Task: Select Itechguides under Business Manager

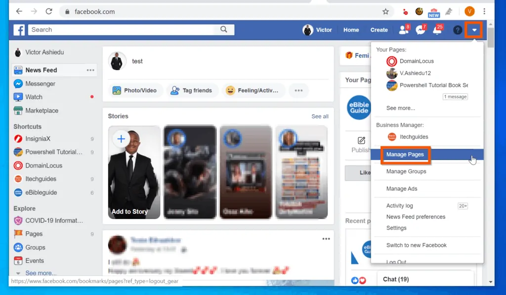Action: 408,136
